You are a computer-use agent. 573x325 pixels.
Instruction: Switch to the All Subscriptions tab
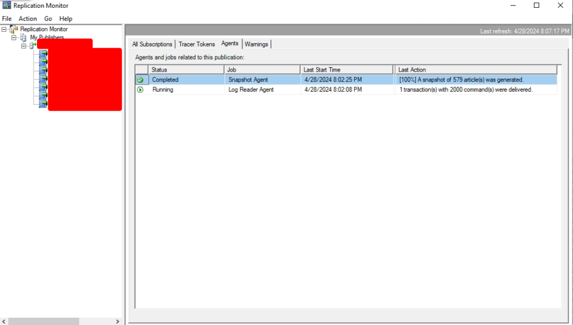[x=152, y=44]
